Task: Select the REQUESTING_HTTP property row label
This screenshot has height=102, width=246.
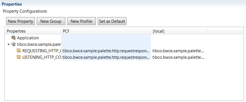Action: (x=42, y=51)
